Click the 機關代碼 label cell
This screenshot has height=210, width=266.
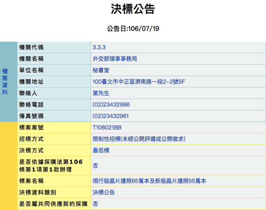pyautogui.click(x=32, y=47)
